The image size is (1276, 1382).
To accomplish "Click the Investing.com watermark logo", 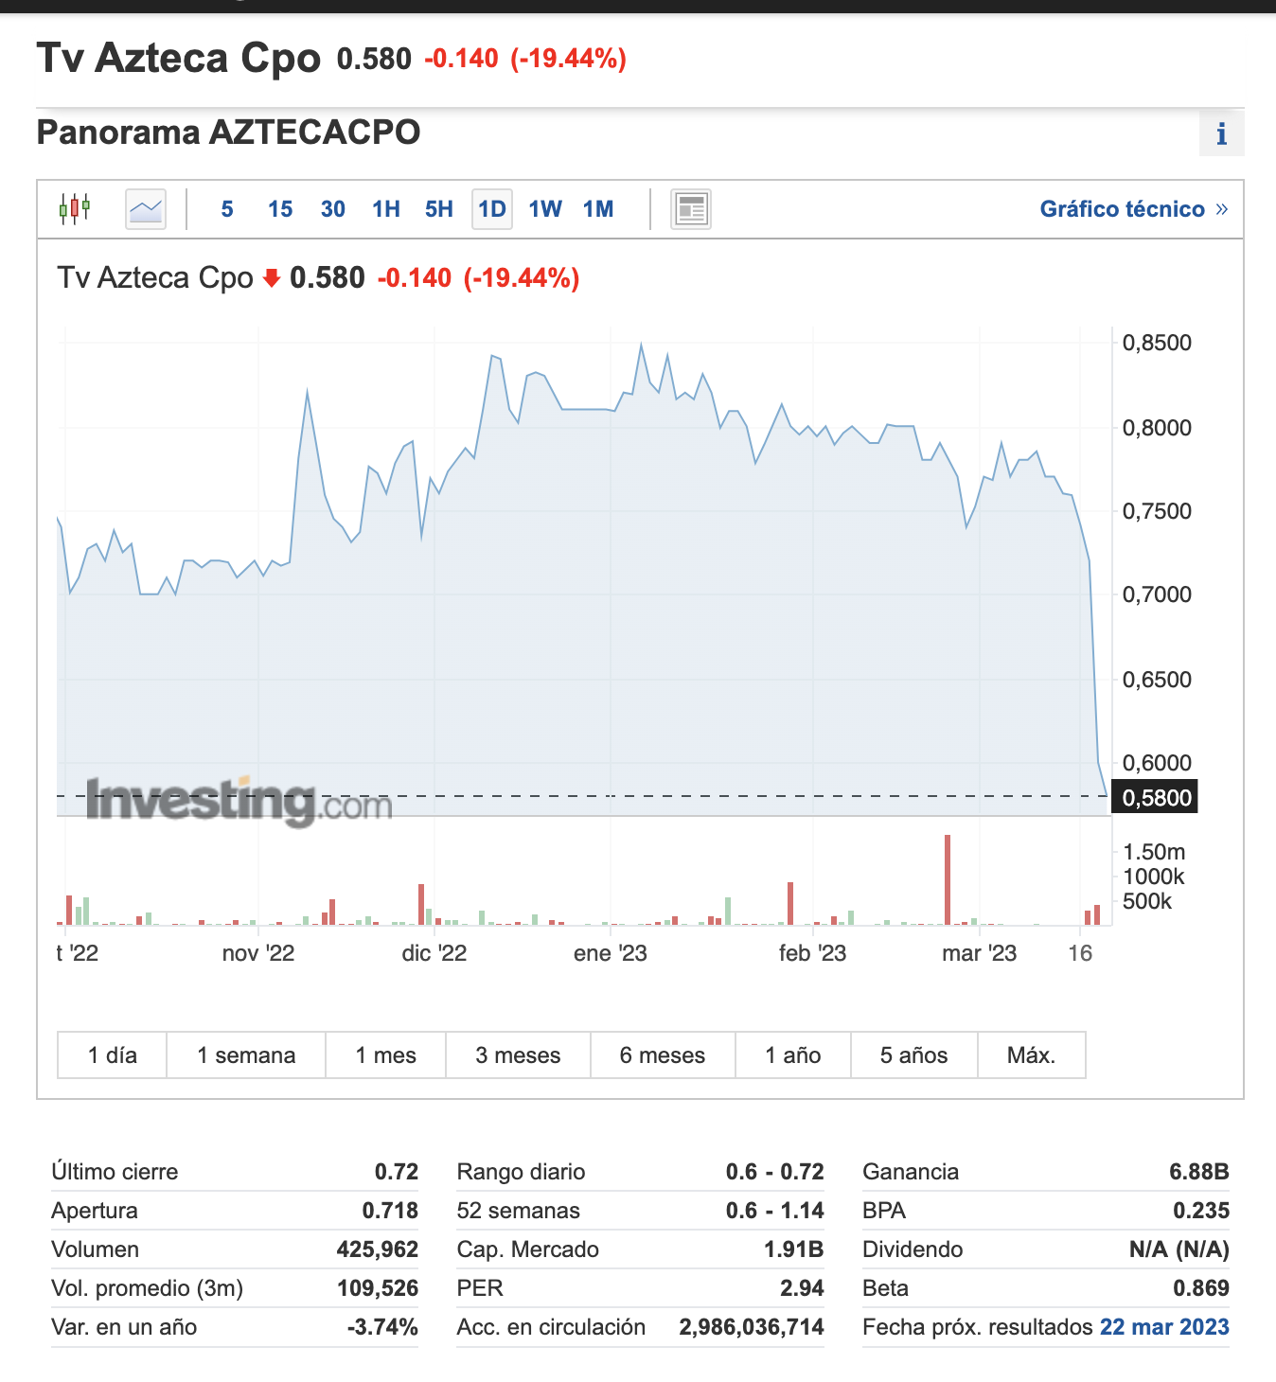I will pyautogui.click(x=239, y=802).
